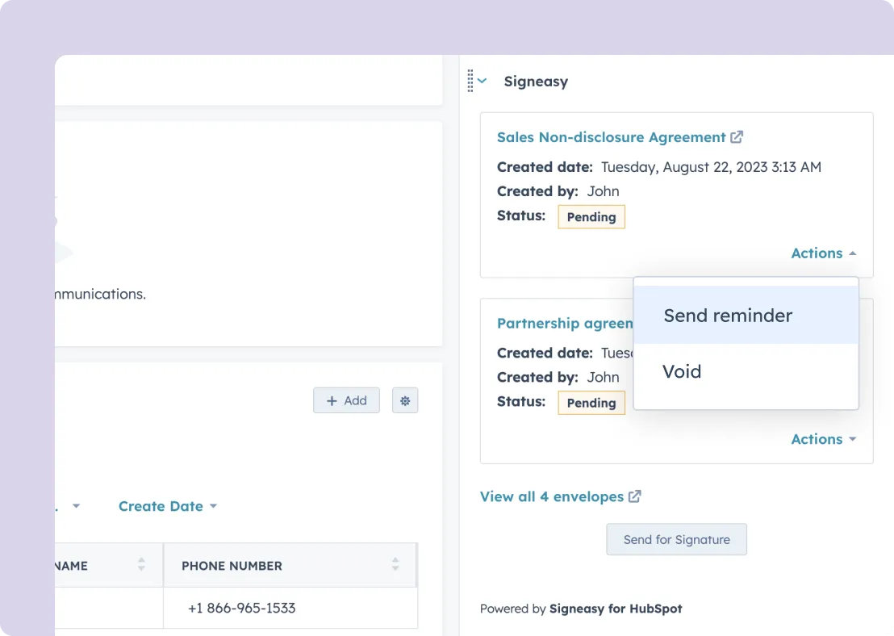This screenshot has height=636, width=894.
Task: Choose Send reminder from the menu
Action: coord(746,316)
